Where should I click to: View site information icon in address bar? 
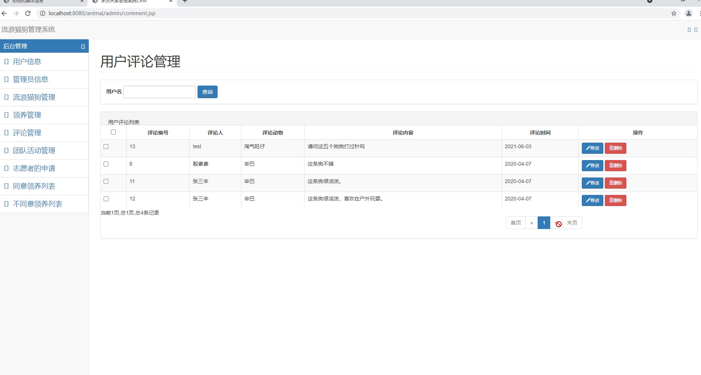(43, 13)
